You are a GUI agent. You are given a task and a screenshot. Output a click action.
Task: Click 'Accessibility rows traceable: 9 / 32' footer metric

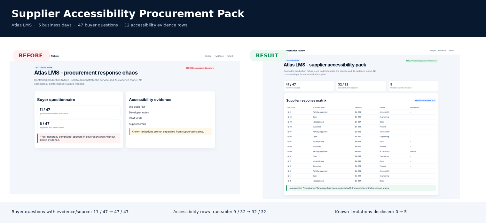coord(220,212)
